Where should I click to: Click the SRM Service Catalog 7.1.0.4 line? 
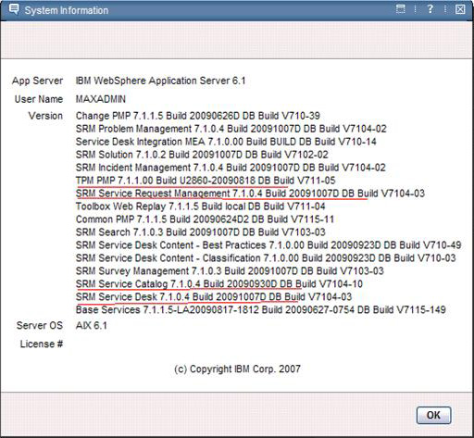(219, 284)
